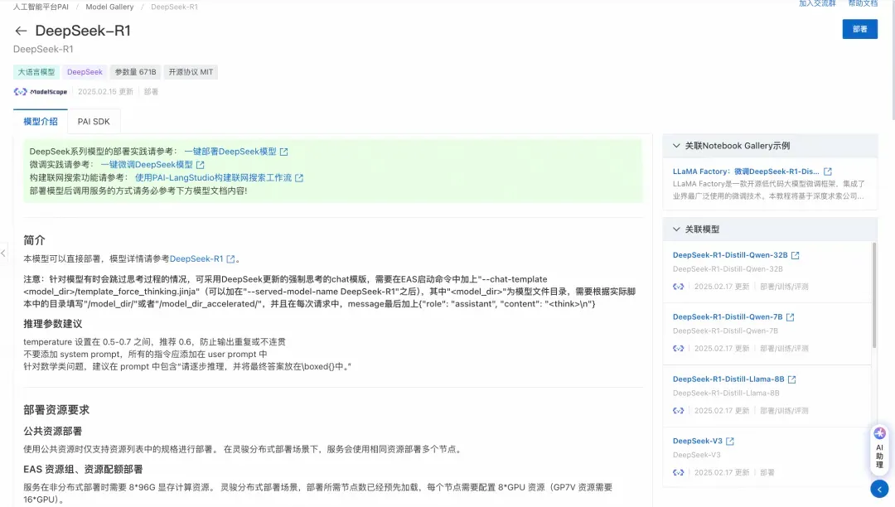895x507 pixels.
Task: Open DeepSeek-R1-Distill-Qwen-7B related model
Action: click(x=728, y=316)
